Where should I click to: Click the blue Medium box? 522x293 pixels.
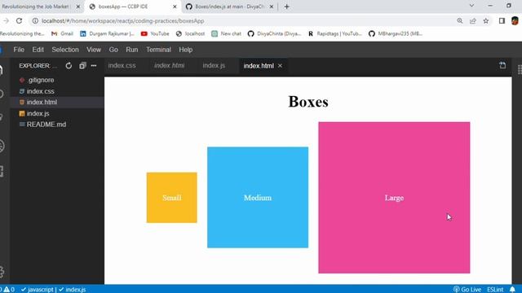point(258,197)
